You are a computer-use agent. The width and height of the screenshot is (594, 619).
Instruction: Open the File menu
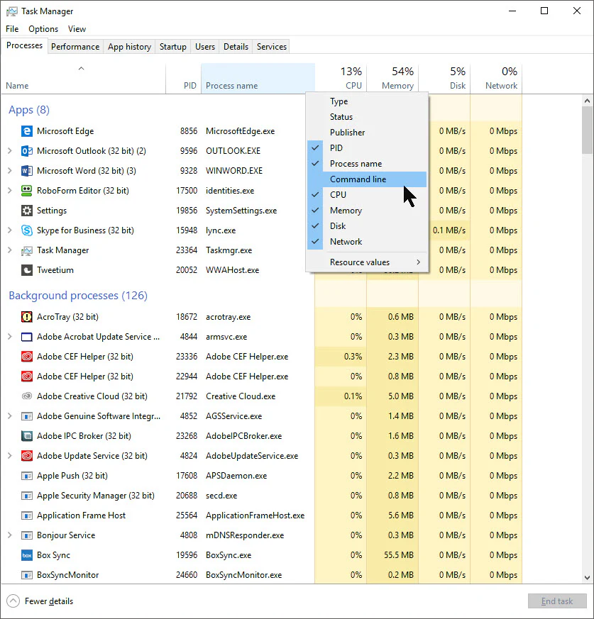coord(12,29)
